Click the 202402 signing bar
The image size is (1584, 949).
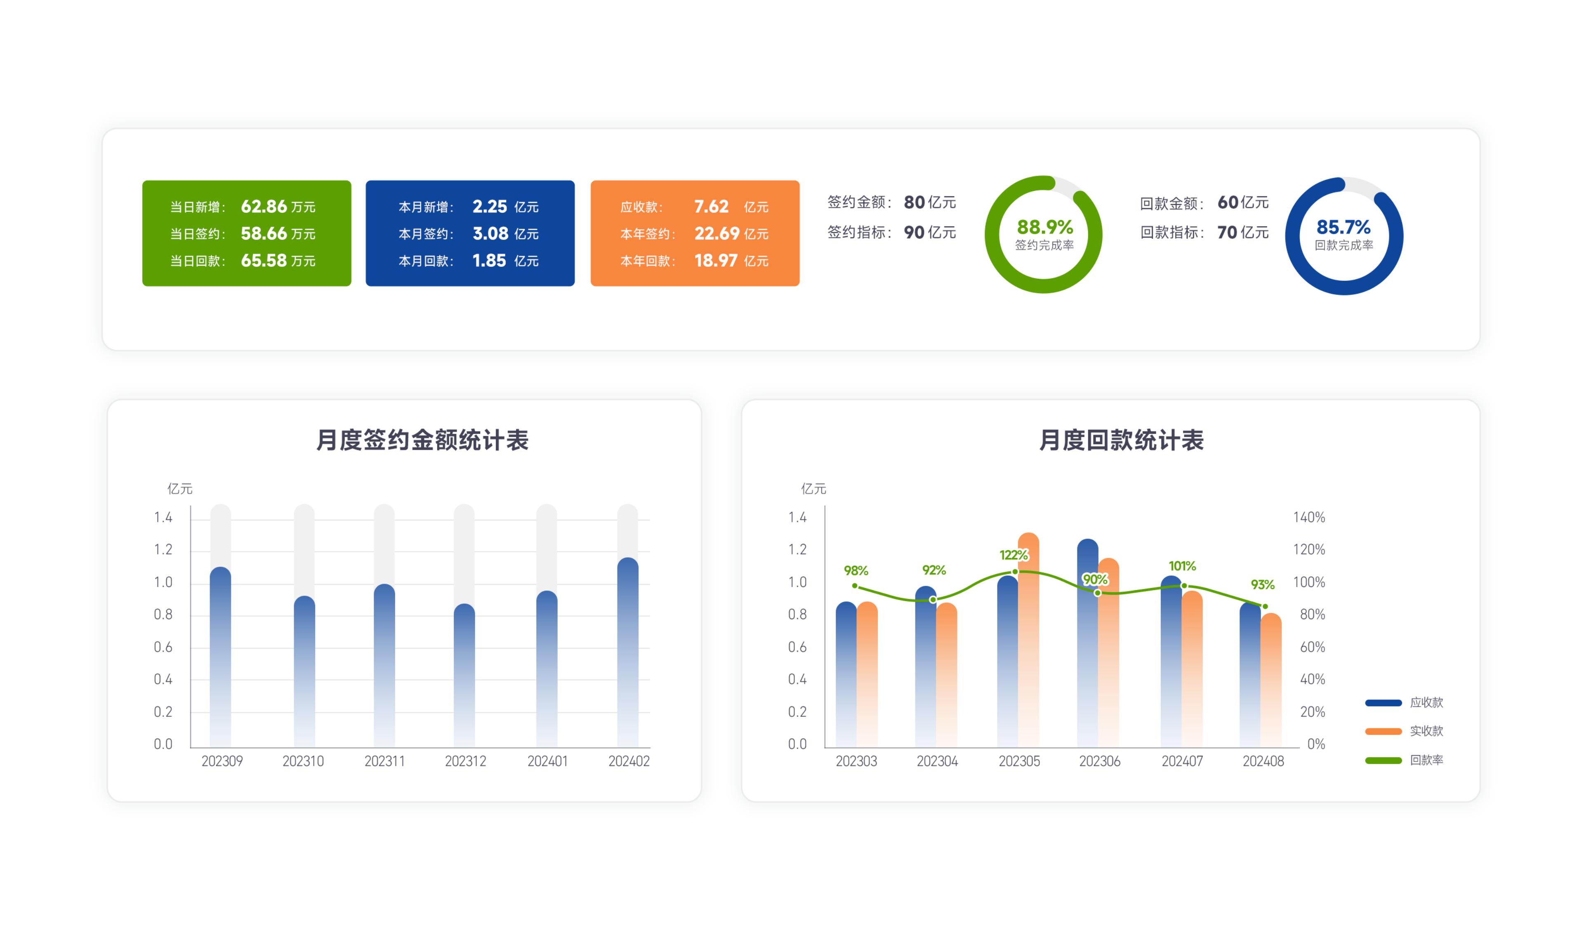pyautogui.click(x=628, y=652)
